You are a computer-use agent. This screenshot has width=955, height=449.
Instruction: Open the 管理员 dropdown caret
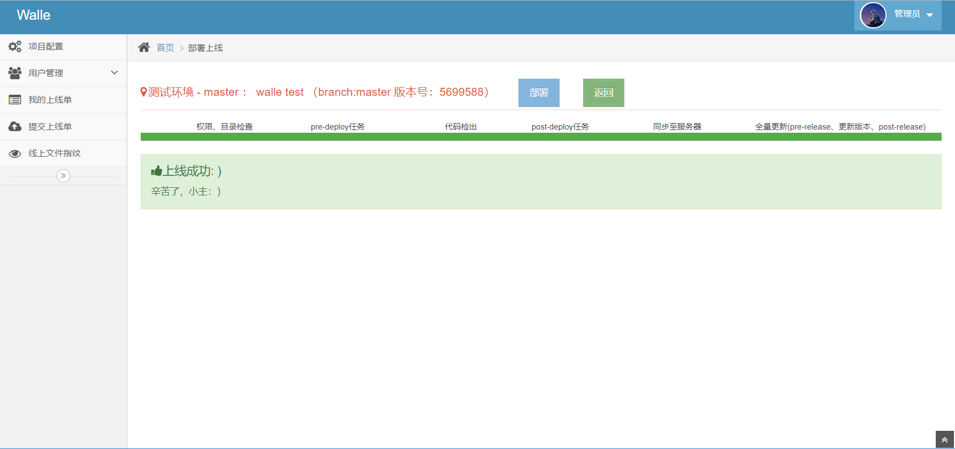(x=930, y=15)
